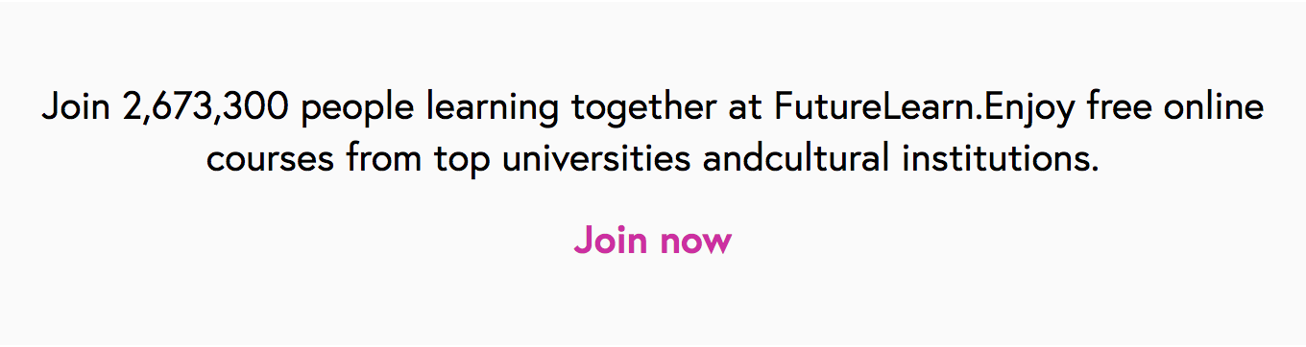1306x347 pixels.
Task: Click the word free in the first line
Action: 1124,106
